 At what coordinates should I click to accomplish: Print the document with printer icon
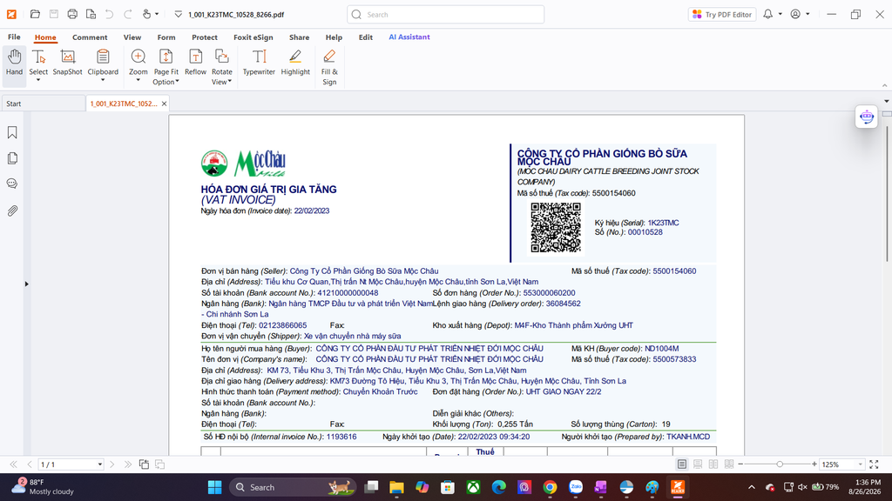coord(72,14)
